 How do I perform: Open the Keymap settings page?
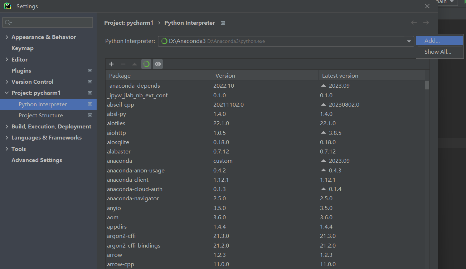point(23,48)
